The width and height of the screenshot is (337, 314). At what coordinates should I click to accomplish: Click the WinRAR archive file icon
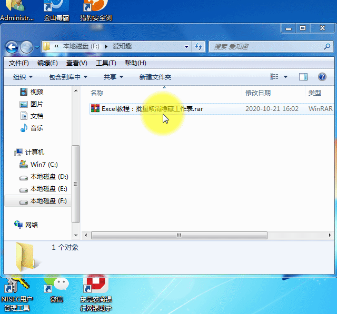(95, 108)
